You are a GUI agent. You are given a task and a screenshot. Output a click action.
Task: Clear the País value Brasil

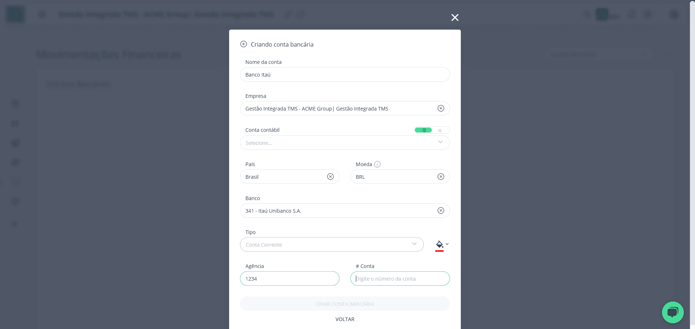(x=330, y=177)
